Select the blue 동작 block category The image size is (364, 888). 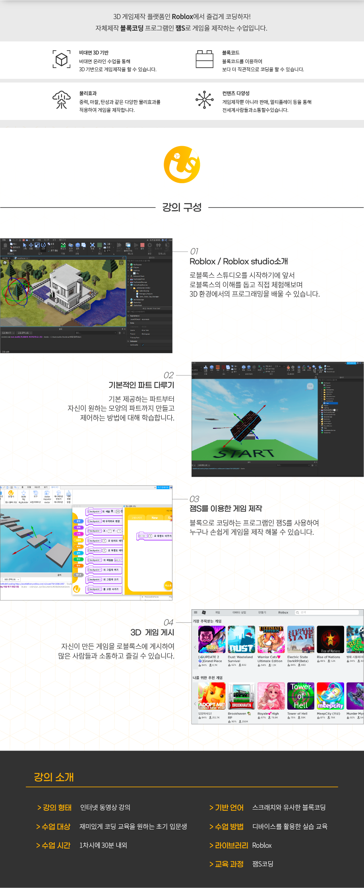pyautogui.click(x=78, y=521)
